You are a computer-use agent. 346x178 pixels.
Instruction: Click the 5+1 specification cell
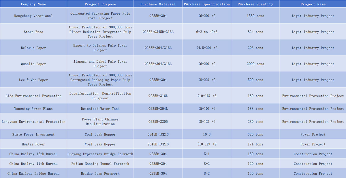[207, 154]
